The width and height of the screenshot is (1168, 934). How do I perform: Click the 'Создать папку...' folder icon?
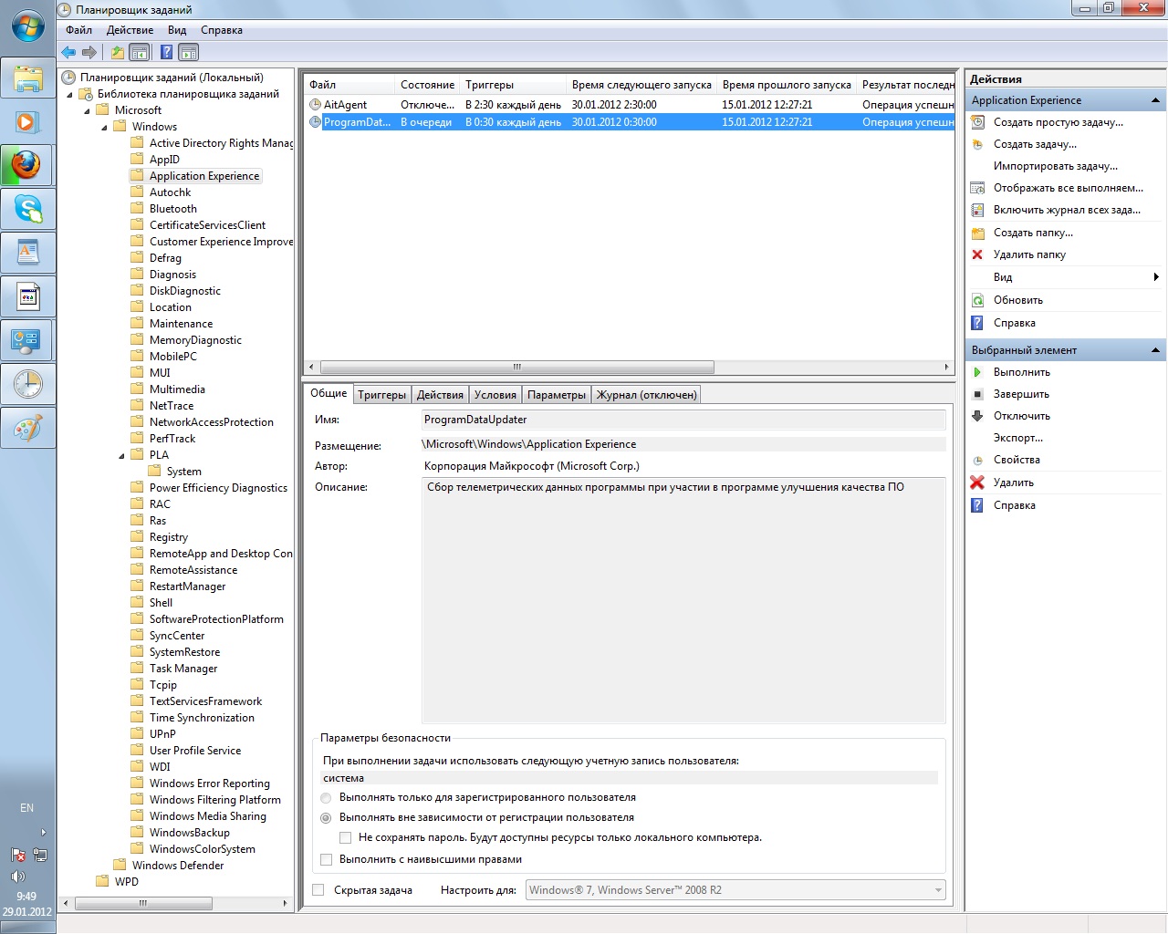click(x=977, y=233)
